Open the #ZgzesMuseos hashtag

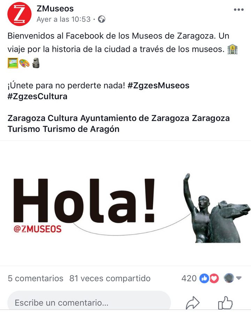tap(158, 86)
